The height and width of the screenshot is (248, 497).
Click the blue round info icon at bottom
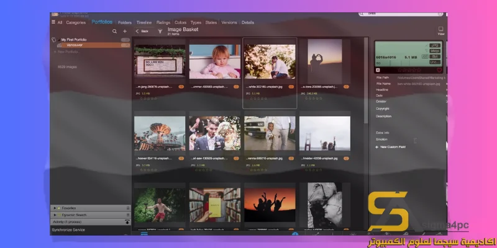tap(295, 234)
